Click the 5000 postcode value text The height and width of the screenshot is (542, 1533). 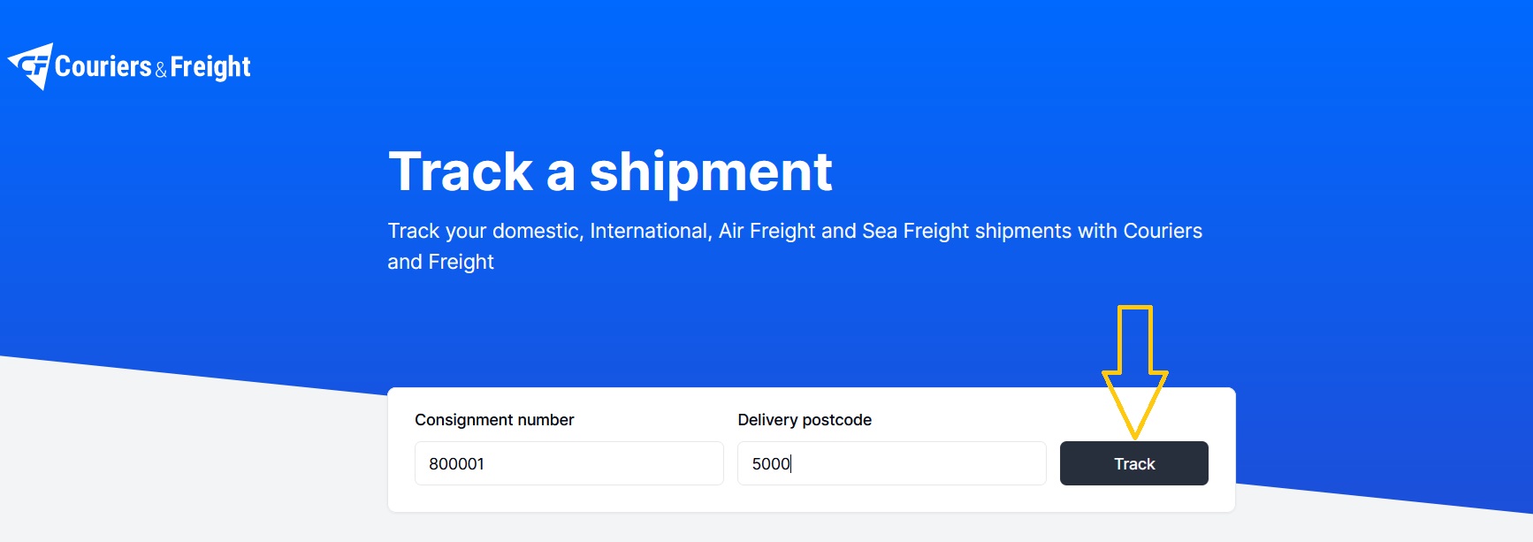click(x=771, y=464)
